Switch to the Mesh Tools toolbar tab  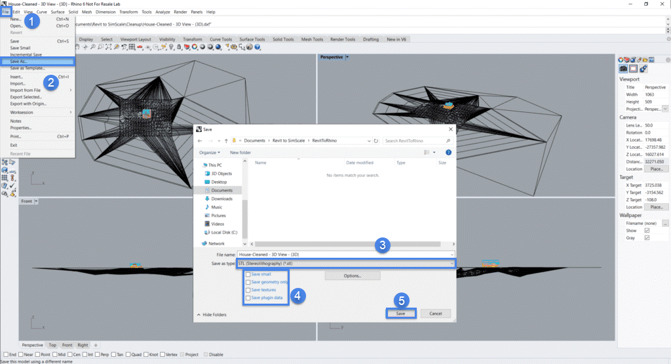click(313, 39)
